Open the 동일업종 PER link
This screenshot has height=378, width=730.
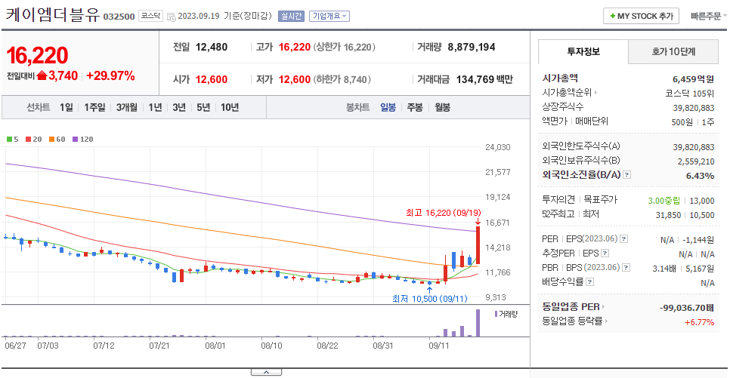tap(573, 307)
